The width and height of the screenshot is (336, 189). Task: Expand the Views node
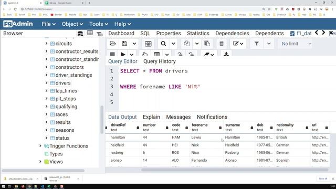click(x=40, y=162)
